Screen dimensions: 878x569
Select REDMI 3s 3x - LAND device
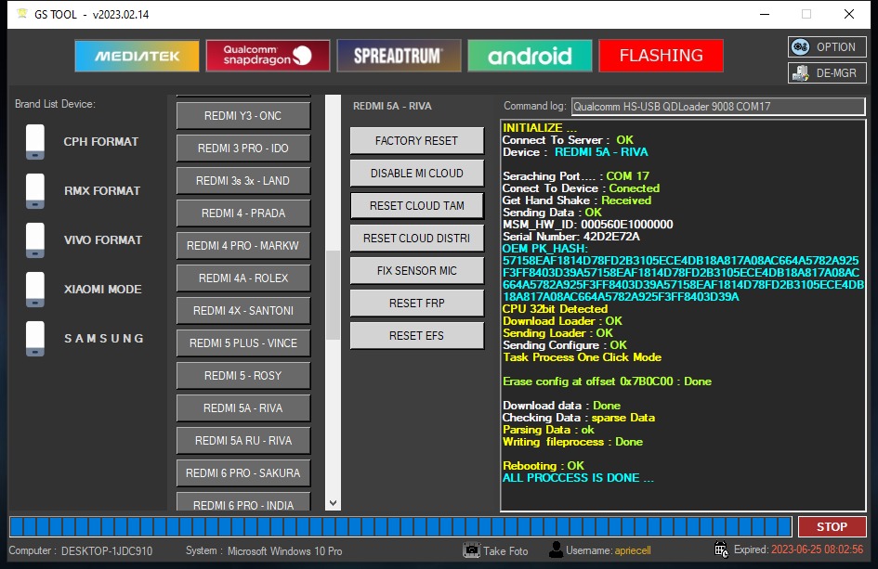(x=243, y=181)
